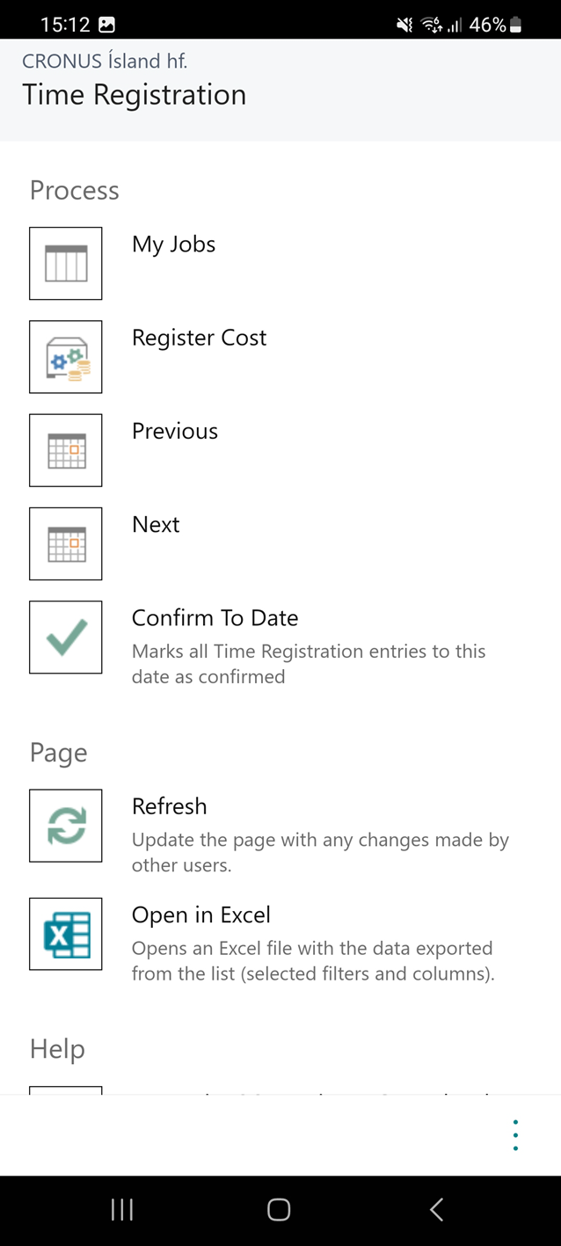The height and width of the screenshot is (1246, 561).
Task: Tap the Confirm To Date checkmark icon
Action: [66, 638]
